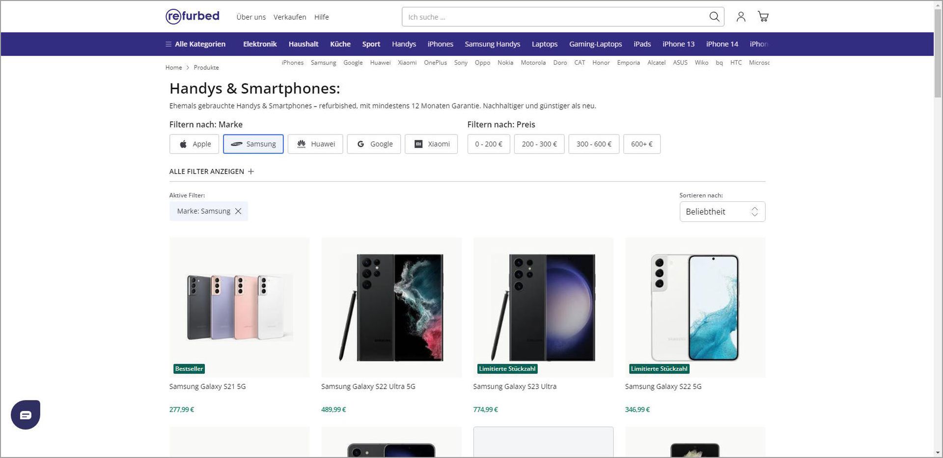Click the plus icon beside Alle Filter Anzeigen

coord(251,171)
